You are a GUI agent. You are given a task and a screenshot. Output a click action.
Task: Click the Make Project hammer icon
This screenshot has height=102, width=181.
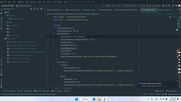[x=104, y=6]
